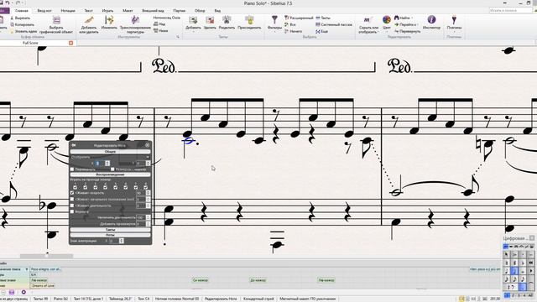Click Select Bars option
537x302 pixels.
[x=323, y=18]
